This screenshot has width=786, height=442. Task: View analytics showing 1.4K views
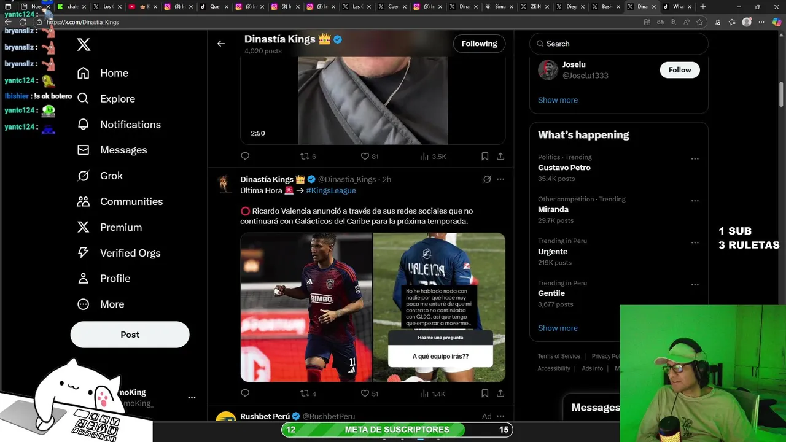coord(433,394)
